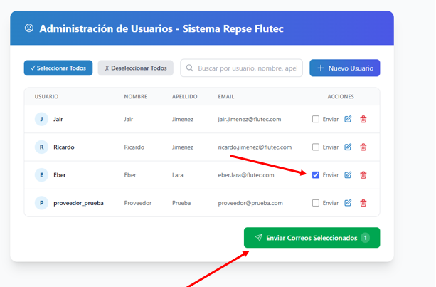The width and height of the screenshot is (436, 287).
Task: Edit the proveedor_prueba user
Action: 348,203
